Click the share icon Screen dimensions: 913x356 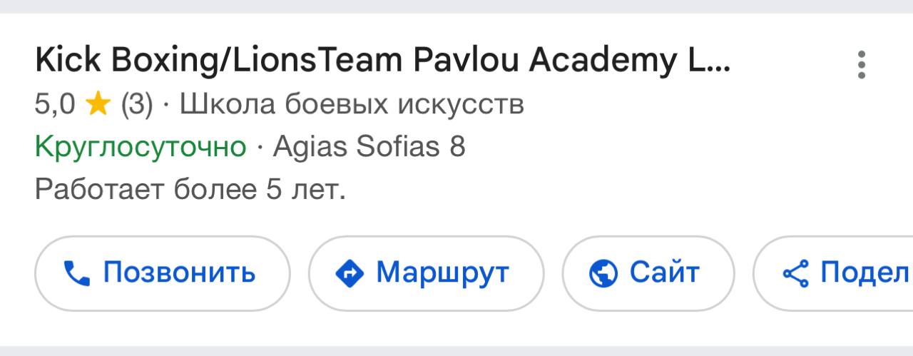[x=795, y=273]
